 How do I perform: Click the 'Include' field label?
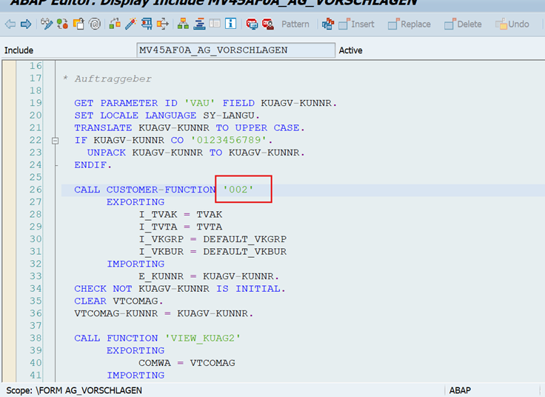(19, 50)
